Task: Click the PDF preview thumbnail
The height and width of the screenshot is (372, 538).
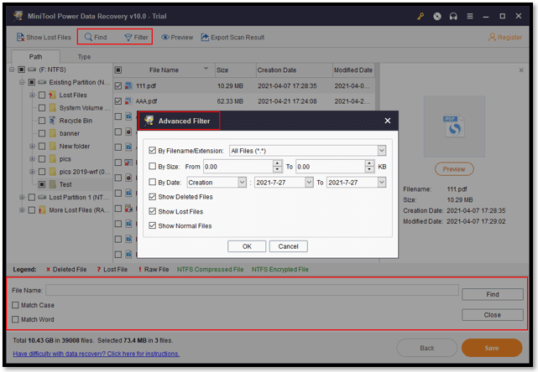Action: pos(454,127)
